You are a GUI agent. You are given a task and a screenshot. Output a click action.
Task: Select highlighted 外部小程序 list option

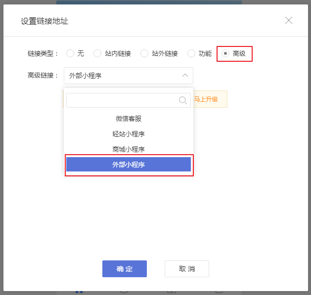pos(129,165)
